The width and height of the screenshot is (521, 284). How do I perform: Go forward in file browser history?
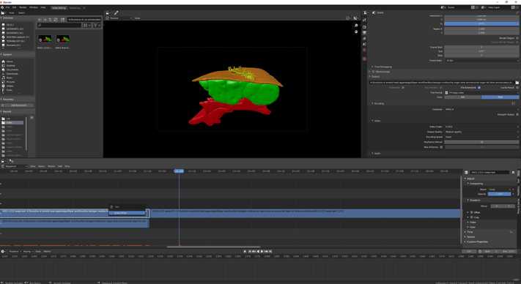45,20
